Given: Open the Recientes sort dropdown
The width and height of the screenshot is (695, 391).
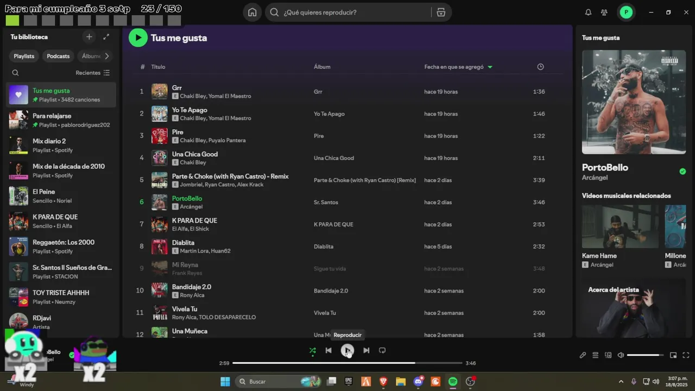Looking at the screenshot, I should tap(93, 73).
